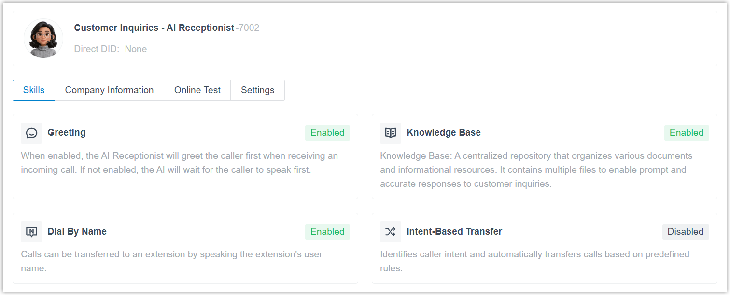
Task: Switch to the Skills tab
Action: [34, 90]
